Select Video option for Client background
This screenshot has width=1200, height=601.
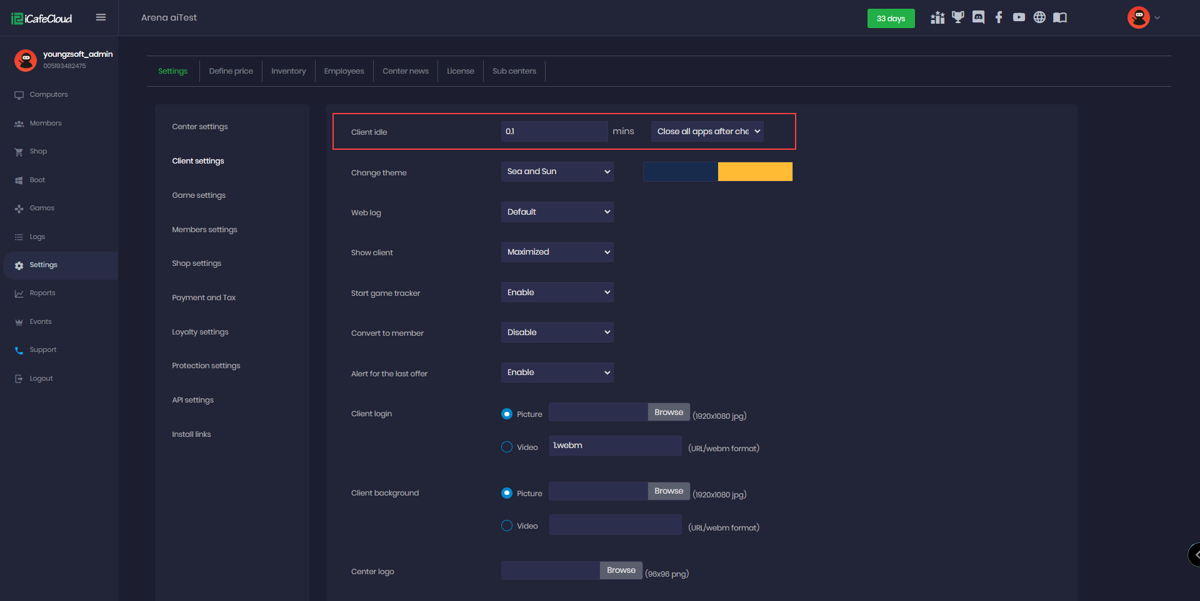507,525
